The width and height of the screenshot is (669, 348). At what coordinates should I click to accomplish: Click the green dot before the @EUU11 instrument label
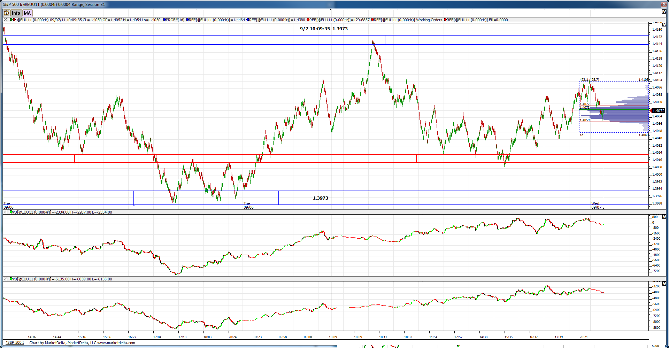click(11, 20)
